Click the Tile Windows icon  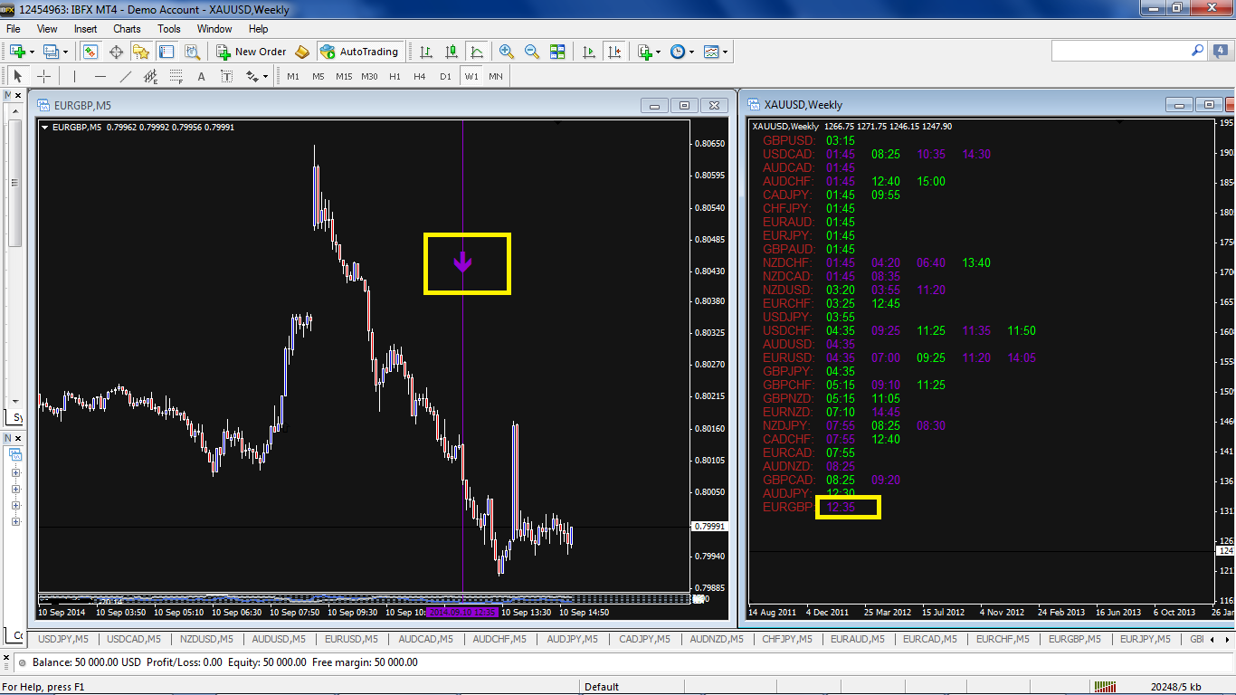[x=557, y=52]
